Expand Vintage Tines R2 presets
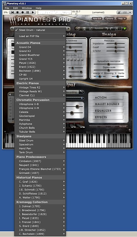This screenshot has height=237, width=137. 40,87
